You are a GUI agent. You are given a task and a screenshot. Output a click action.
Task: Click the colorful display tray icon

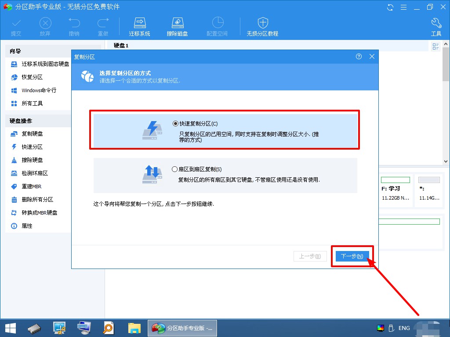point(381,328)
